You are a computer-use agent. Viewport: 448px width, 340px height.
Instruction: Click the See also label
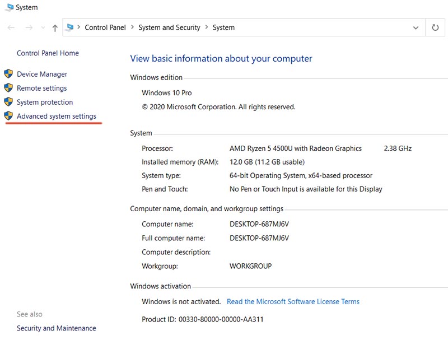[30, 314]
